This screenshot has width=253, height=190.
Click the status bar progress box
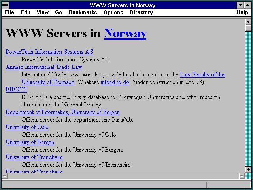[x=228, y=185]
